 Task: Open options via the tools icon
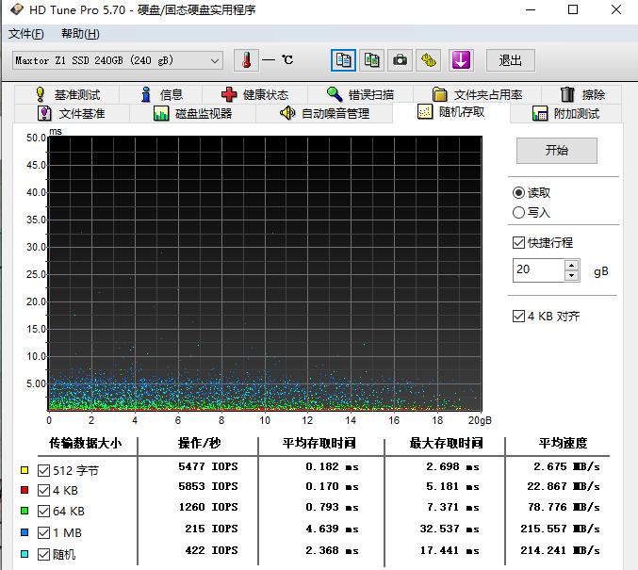tap(429, 60)
